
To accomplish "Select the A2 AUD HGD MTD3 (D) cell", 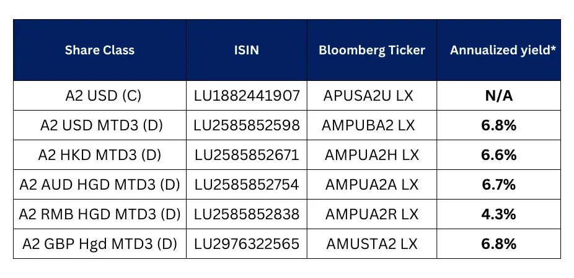I will coord(100,185).
